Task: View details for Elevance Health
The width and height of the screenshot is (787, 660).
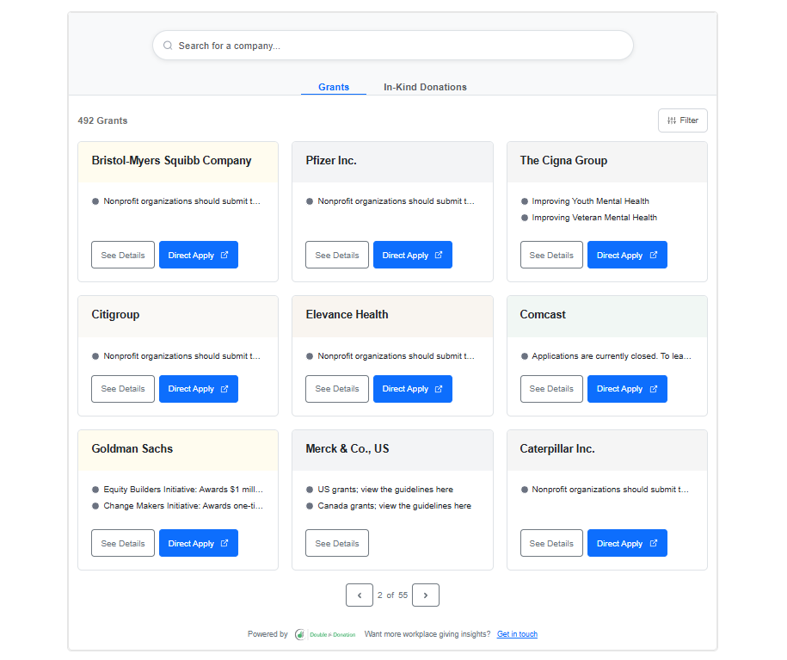Action: click(x=337, y=389)
